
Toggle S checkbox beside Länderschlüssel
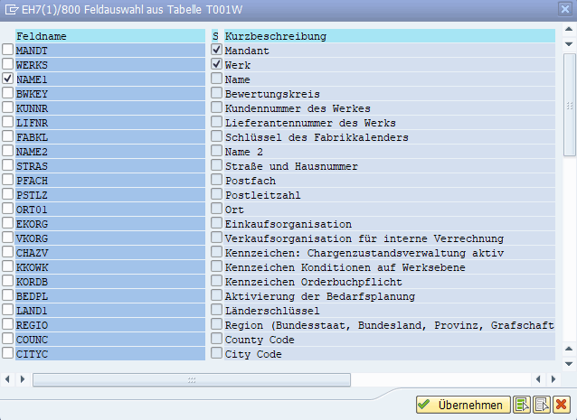(217, 310)
